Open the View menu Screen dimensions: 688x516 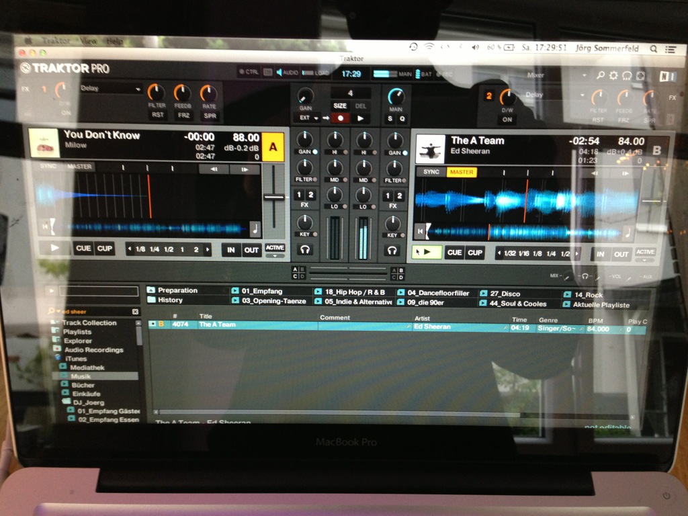pos(88,41)
